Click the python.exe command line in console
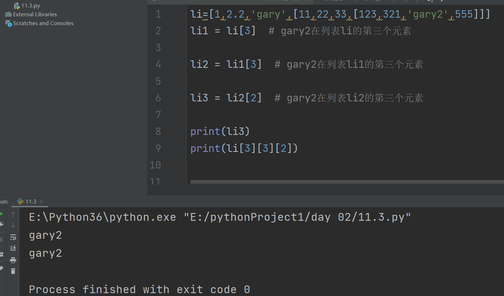Screen dimensions: 504x296 click(220, 217)
